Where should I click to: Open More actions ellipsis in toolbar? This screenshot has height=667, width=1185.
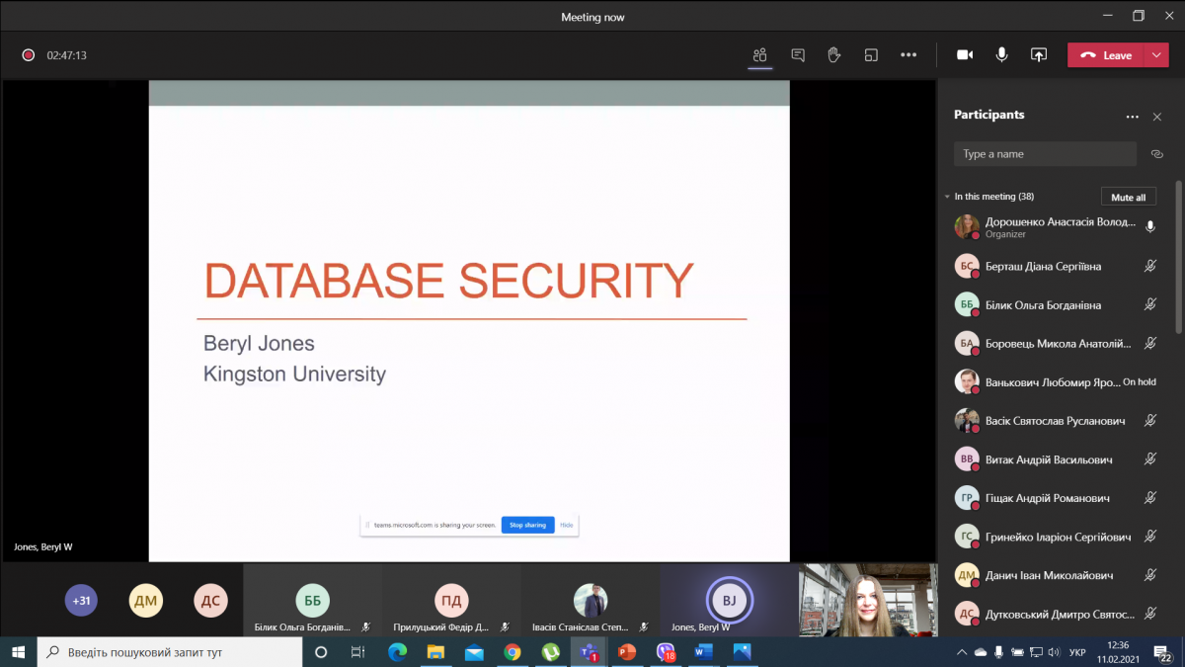click(x=908, y=55)
